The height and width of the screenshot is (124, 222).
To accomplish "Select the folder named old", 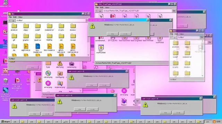I will (61, 38).
